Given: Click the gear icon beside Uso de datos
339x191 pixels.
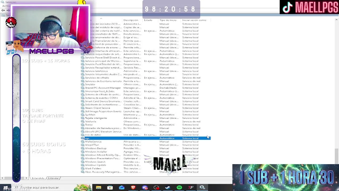Looking at the screenshot, I should 83,135.
